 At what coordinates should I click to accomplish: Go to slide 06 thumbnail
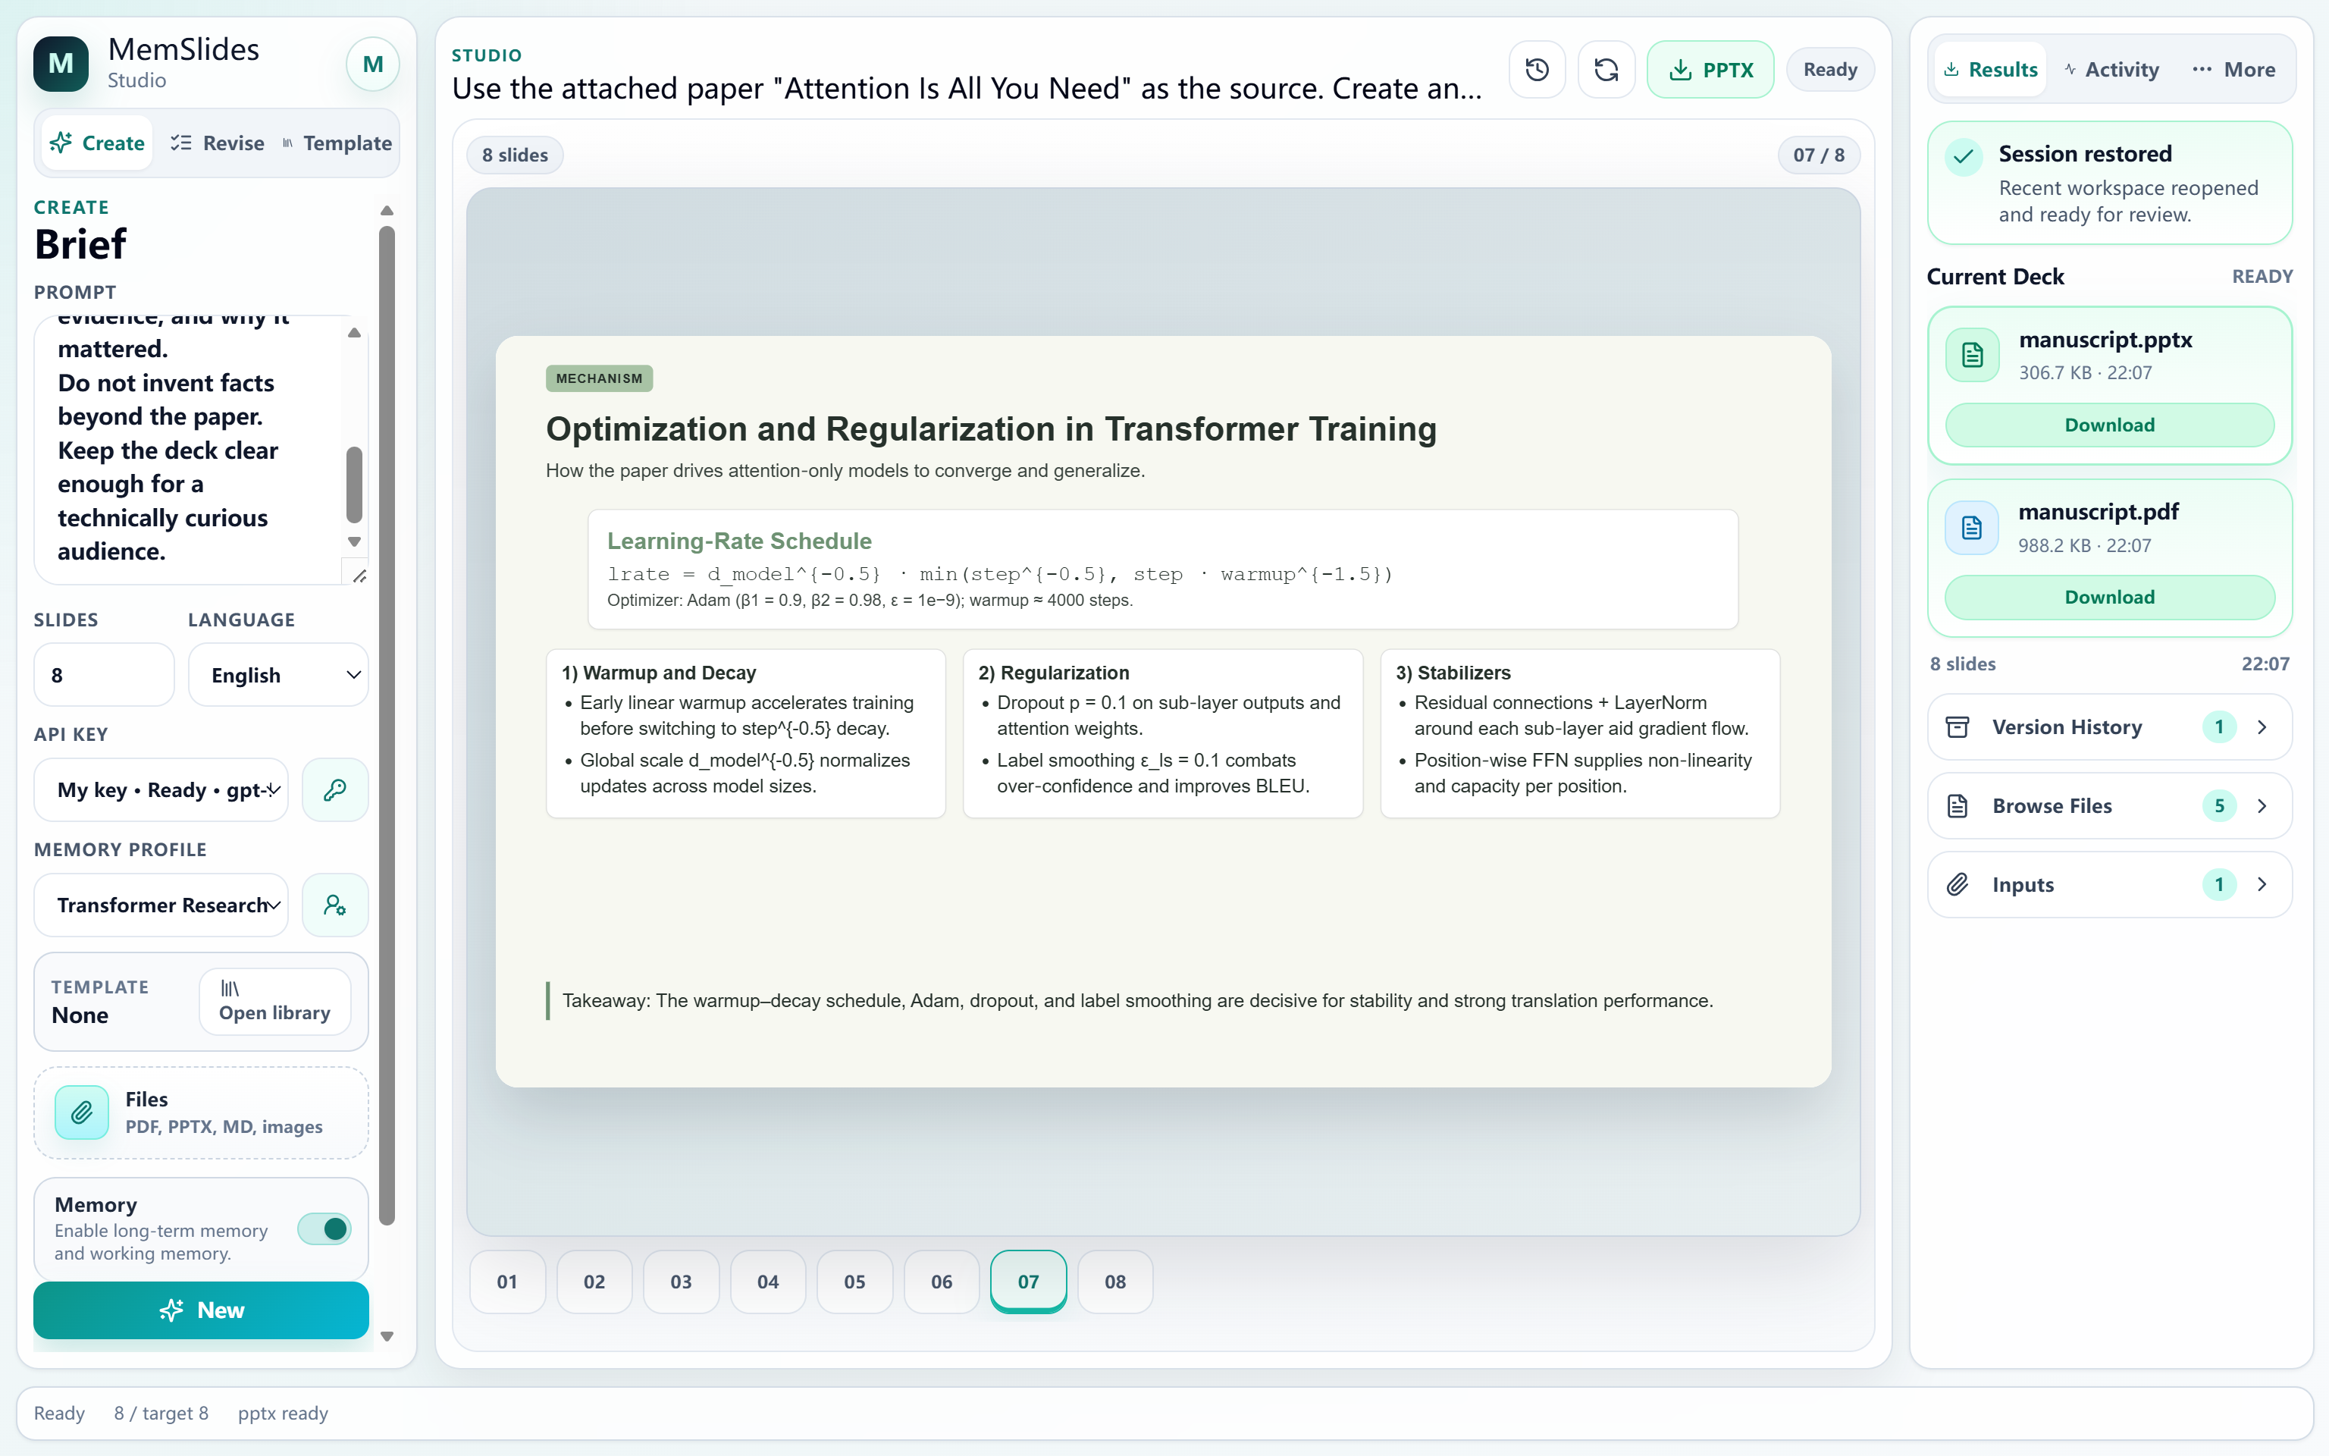pos(942,1282)
